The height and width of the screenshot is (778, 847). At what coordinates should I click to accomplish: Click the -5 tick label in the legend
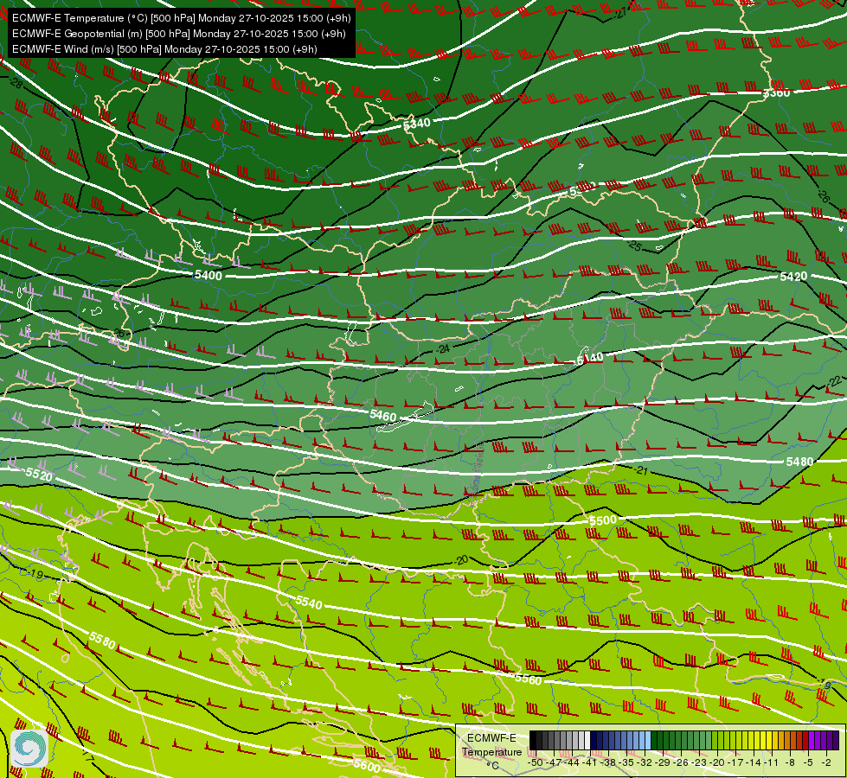point(809,762)
